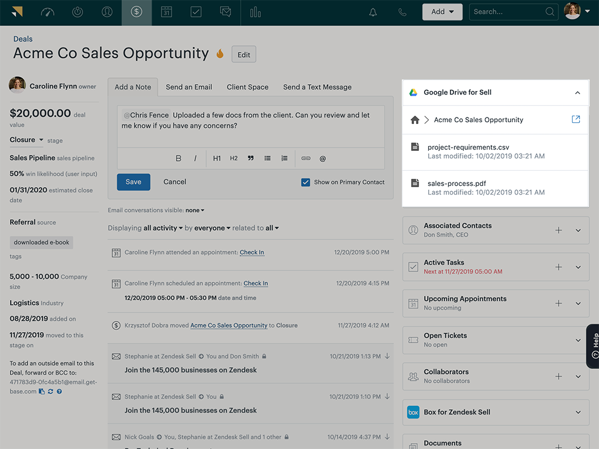This screenshot has width=599, height=449.
Task: Apply H1 heading in the note toolbar
Action: click(216, 158)
